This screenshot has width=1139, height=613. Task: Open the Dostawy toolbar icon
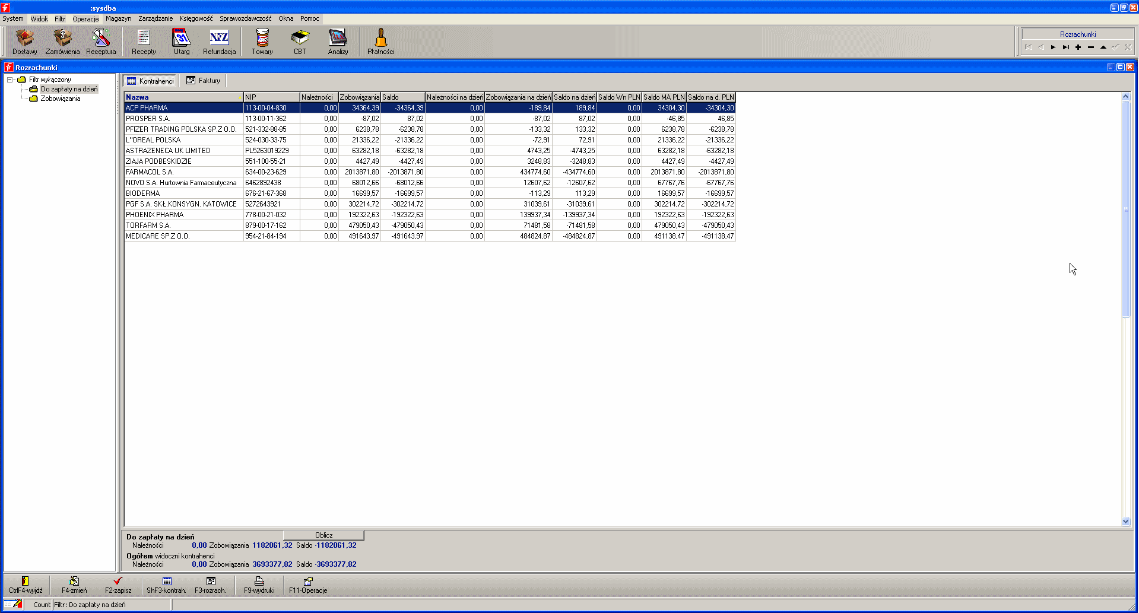coord(24,42)
